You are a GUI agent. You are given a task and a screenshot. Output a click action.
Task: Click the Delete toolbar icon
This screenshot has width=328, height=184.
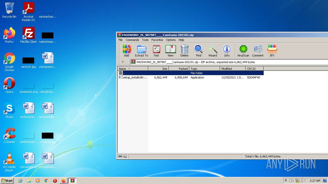pos(184,51)
